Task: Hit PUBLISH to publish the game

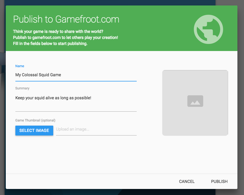Action: pos(219,181)
